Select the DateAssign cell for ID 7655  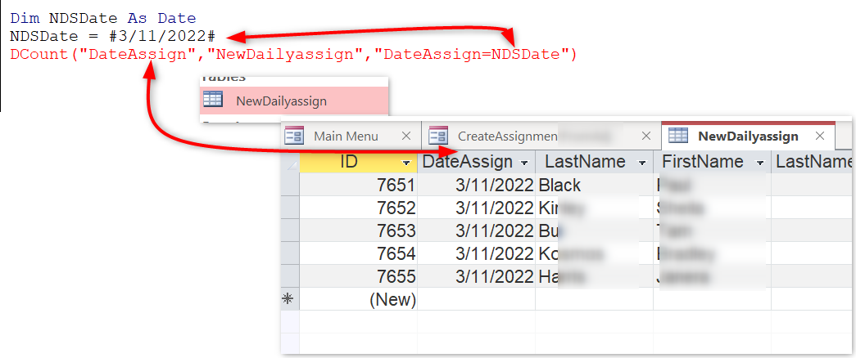point(477,276)
